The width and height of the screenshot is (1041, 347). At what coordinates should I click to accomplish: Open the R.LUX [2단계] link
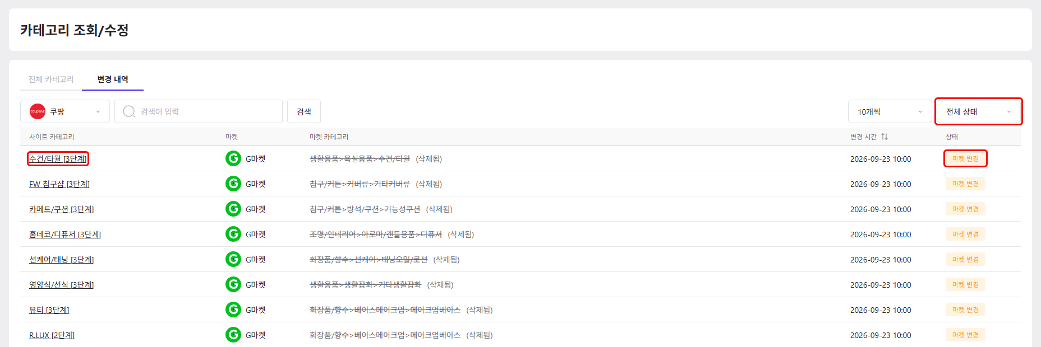coord(52,335)
